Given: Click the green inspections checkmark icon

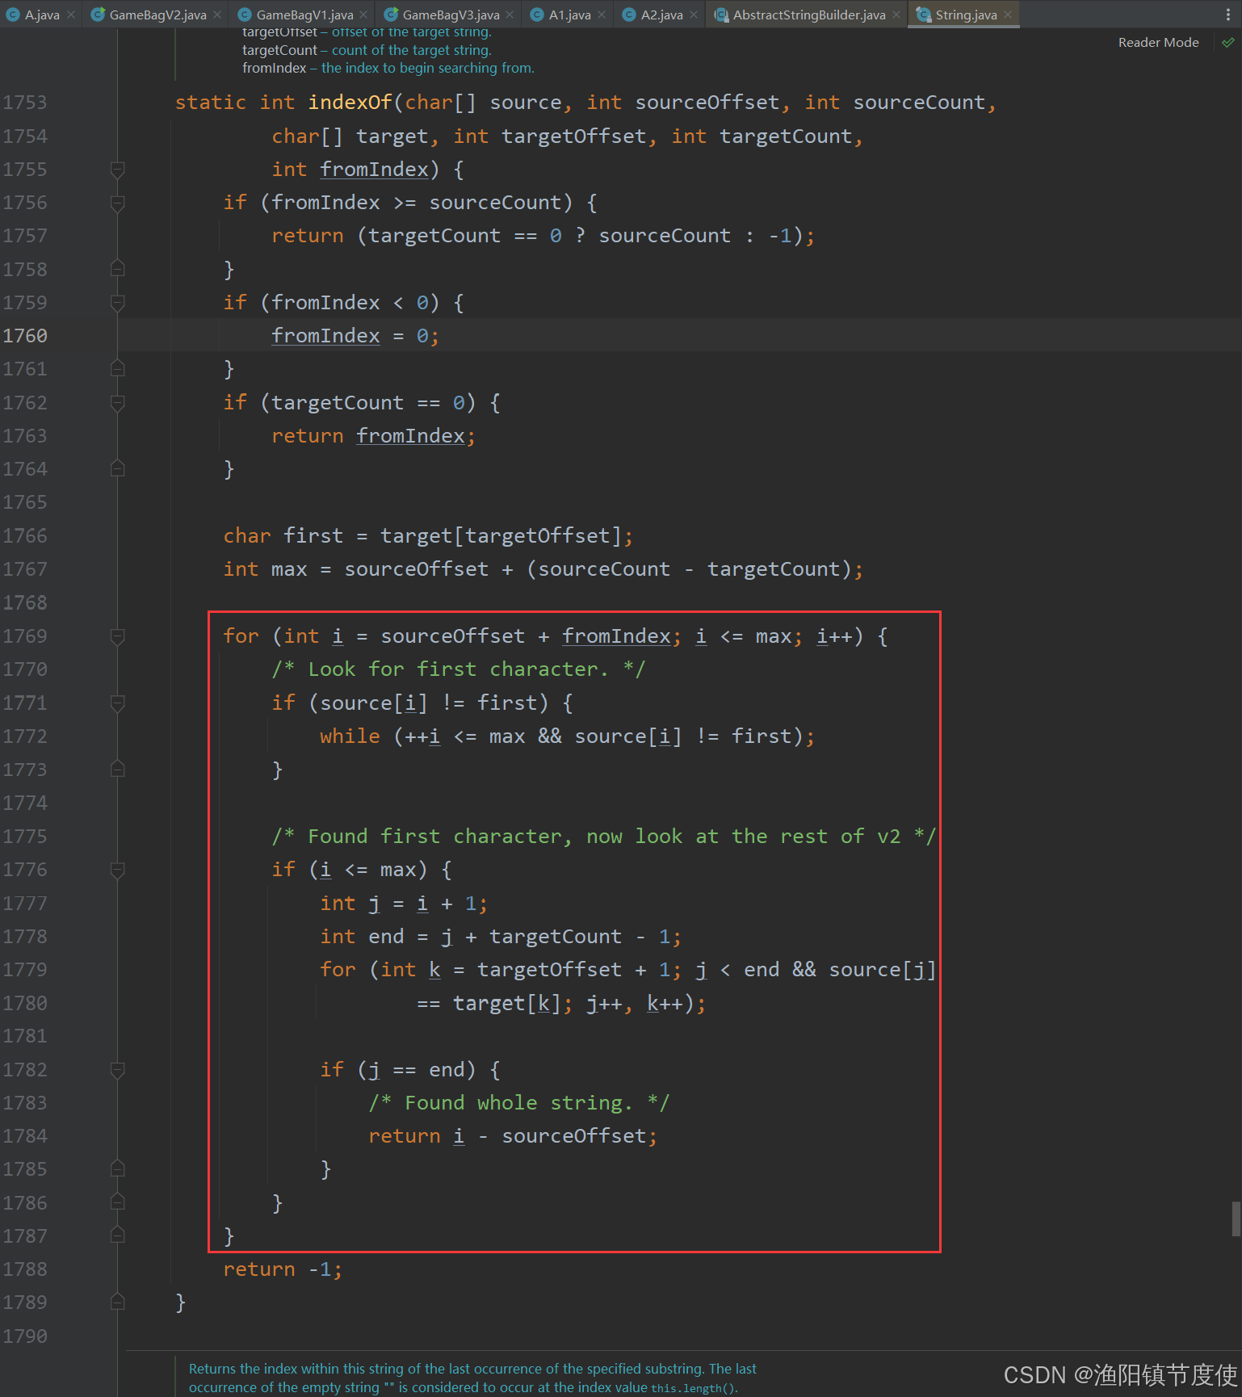Looking at the screenshot, I should tap(1228, 43).
